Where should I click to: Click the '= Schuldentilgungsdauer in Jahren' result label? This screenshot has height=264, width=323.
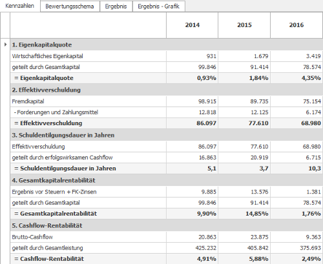[65, 168]
